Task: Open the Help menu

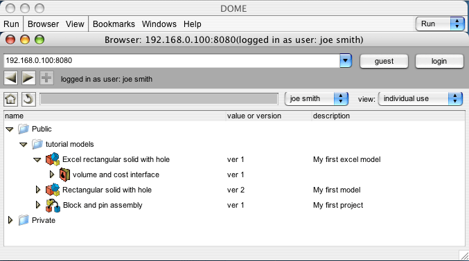Action: tap(193, 24)
